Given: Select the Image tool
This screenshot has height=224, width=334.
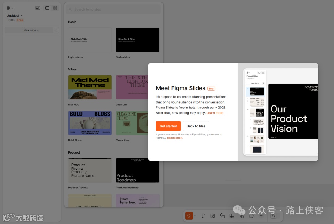Looking at the screenshot, I should click(212, 216).
